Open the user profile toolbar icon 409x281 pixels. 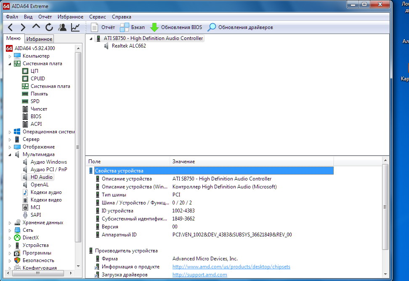[x=62, y=27]
